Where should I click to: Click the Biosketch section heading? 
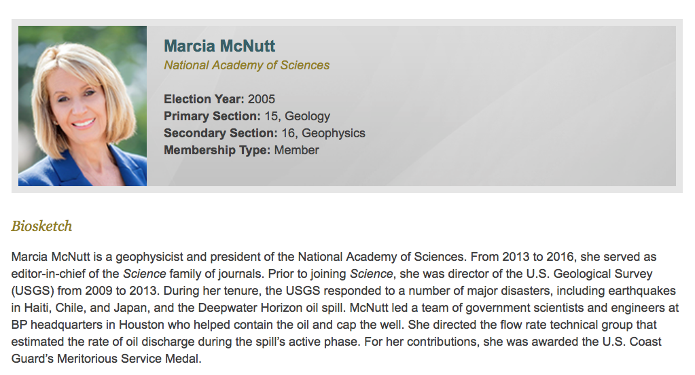click(41, 226)
